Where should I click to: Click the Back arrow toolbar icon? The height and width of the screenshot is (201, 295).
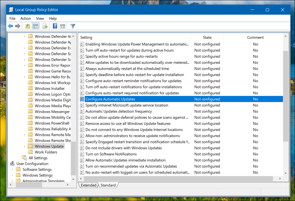[10, 26]
